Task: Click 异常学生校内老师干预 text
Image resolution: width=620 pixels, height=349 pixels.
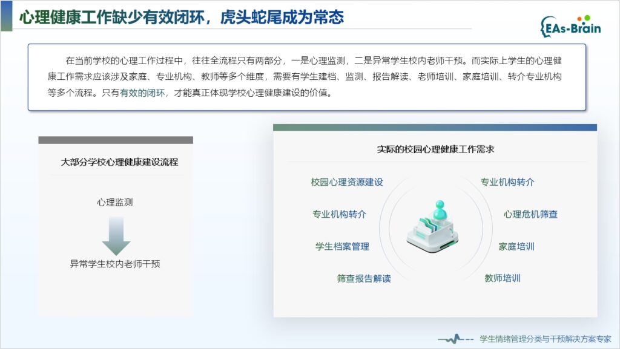Action: [115, 264]
